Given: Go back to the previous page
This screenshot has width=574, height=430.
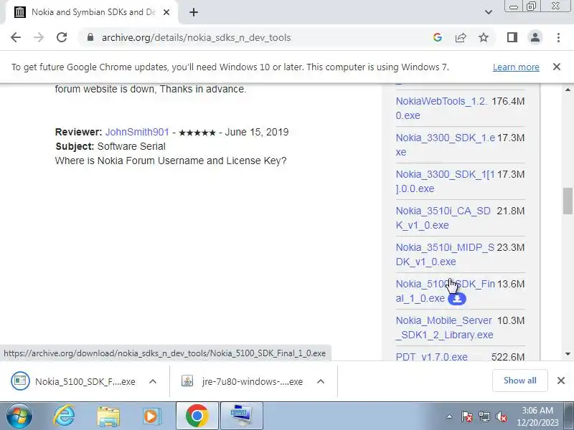Looking at the screenshot, I should pos(16,37).
